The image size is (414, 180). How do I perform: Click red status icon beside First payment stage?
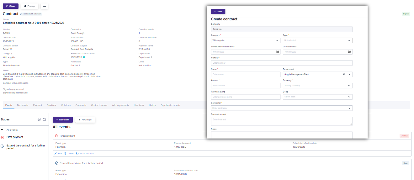2,137
